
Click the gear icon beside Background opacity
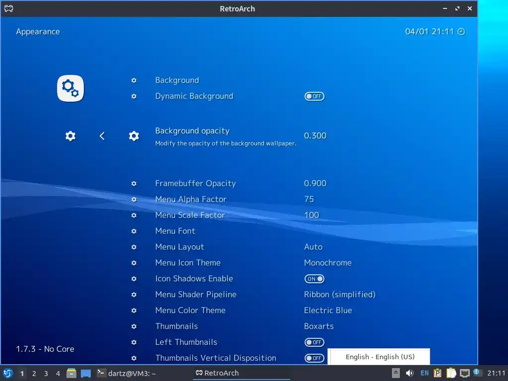point(134,136)
